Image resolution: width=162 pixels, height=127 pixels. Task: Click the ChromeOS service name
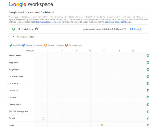(13, 83)
